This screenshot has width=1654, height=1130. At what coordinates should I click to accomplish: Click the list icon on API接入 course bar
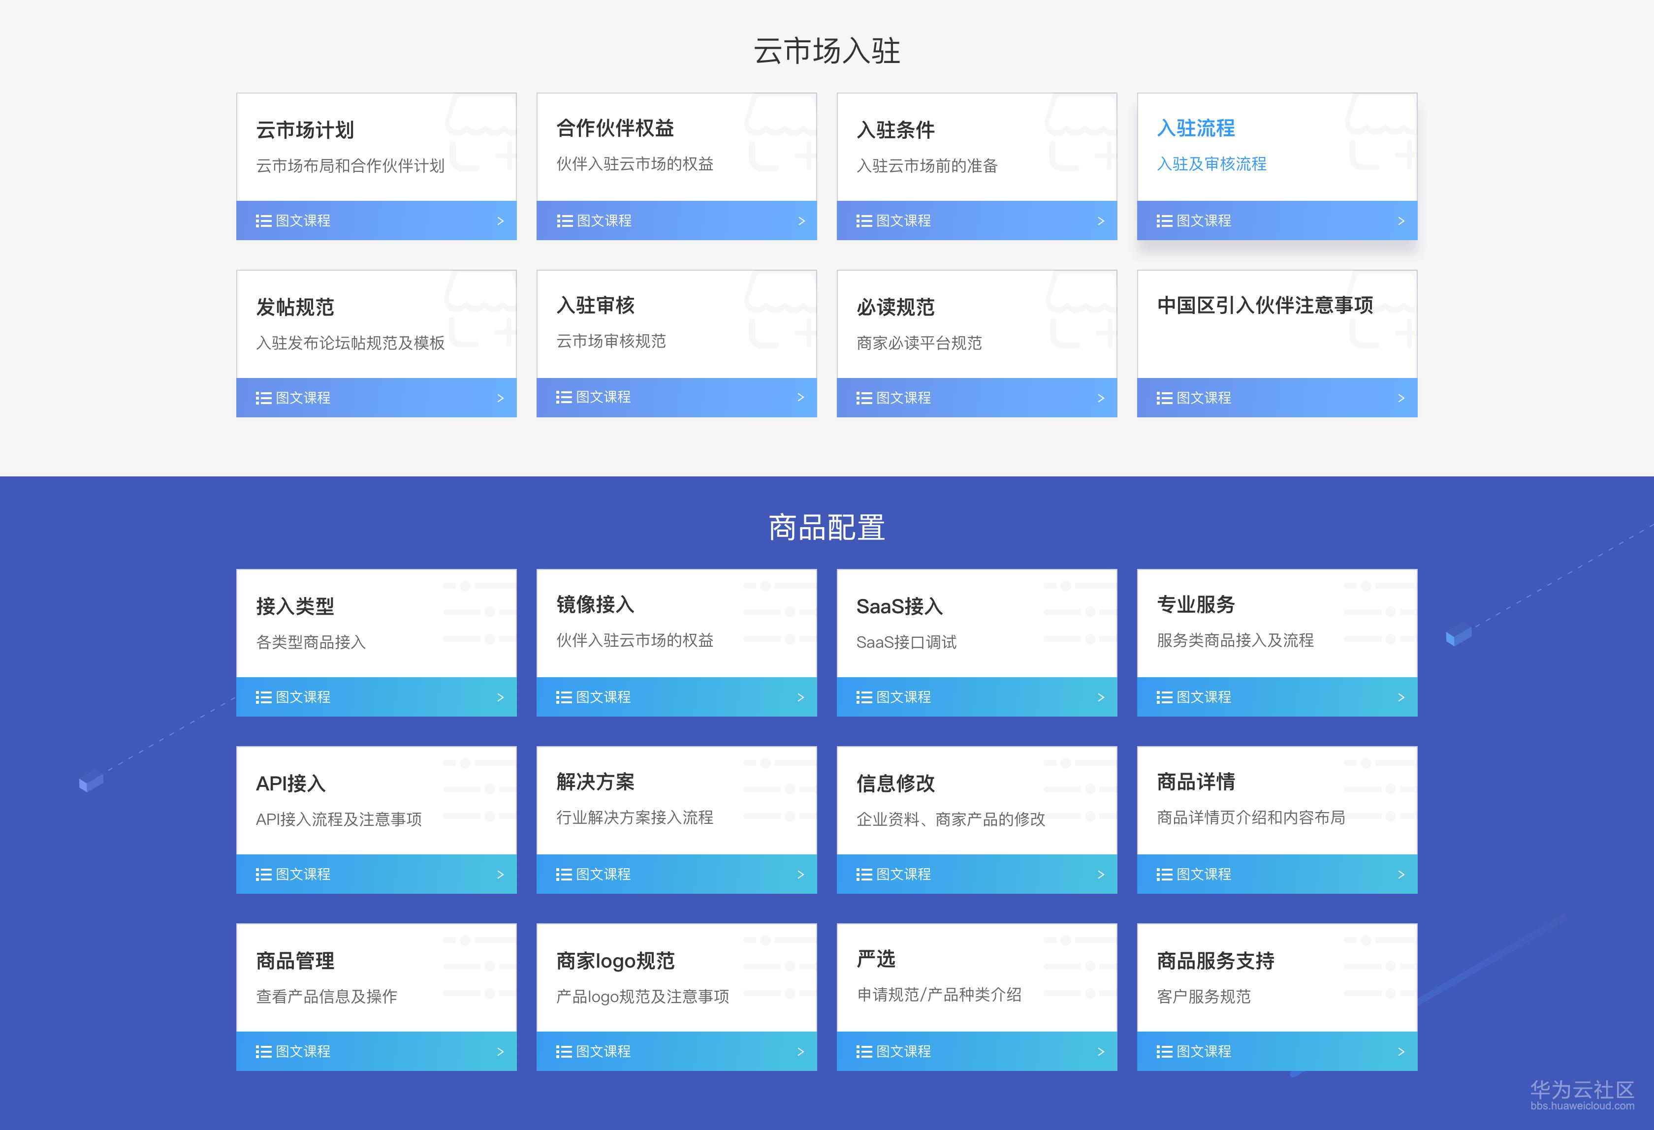coord(262,875)
